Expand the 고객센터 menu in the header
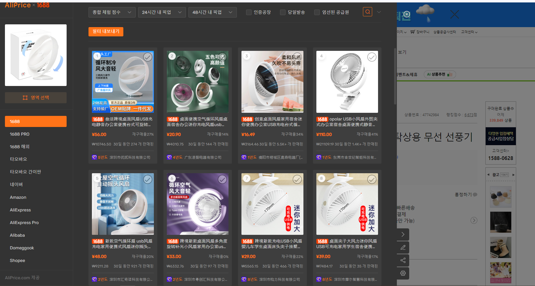This screenshot has height=286, width=535. [469, 32]
